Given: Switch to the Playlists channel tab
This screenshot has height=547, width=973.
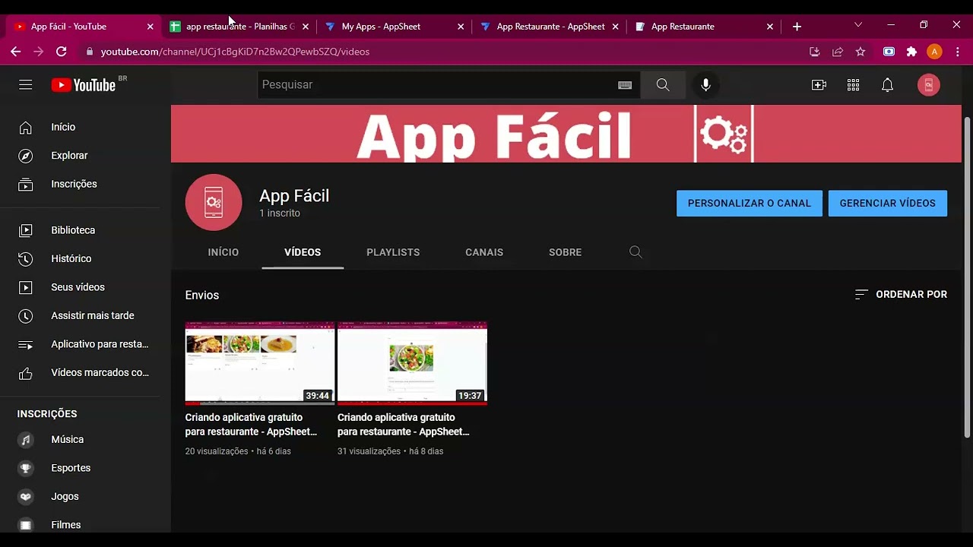Looking at the screenshot, I should 393,252.
